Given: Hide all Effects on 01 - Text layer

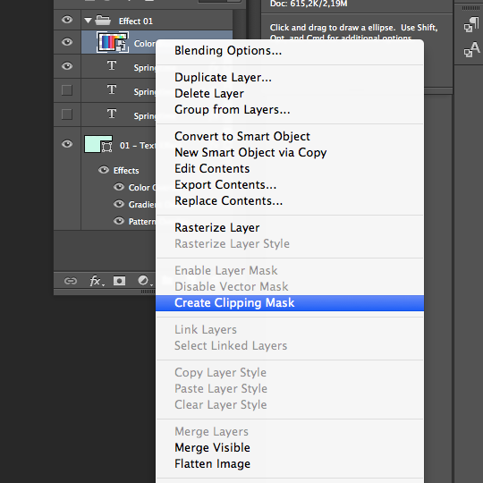Looking at the screenshot, I should 104,170.
